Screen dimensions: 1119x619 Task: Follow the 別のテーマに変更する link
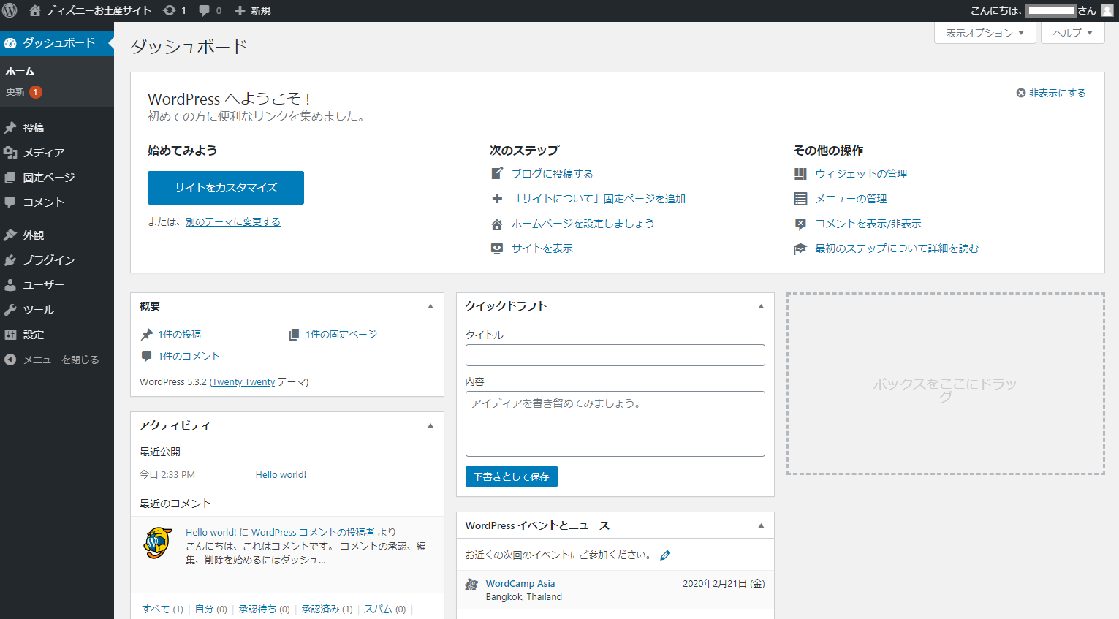pyautogui.click(x=233, y=222)
